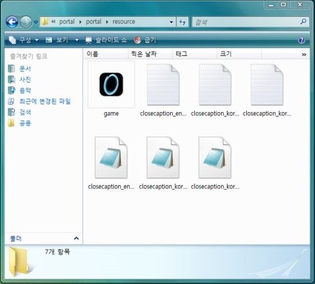
Task: Select last blank-page closecaption_kor... file icon in top row
Action: coord(267,84)
